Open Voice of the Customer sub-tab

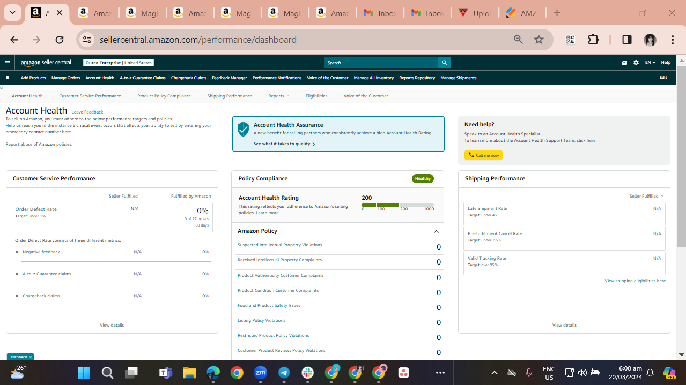click(x=366, y=96)
